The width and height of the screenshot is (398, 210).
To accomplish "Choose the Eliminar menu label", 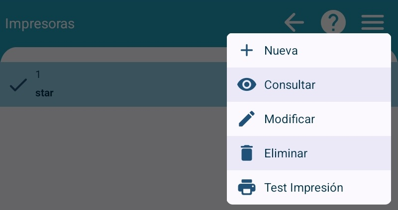I will [x=286, y=153].
